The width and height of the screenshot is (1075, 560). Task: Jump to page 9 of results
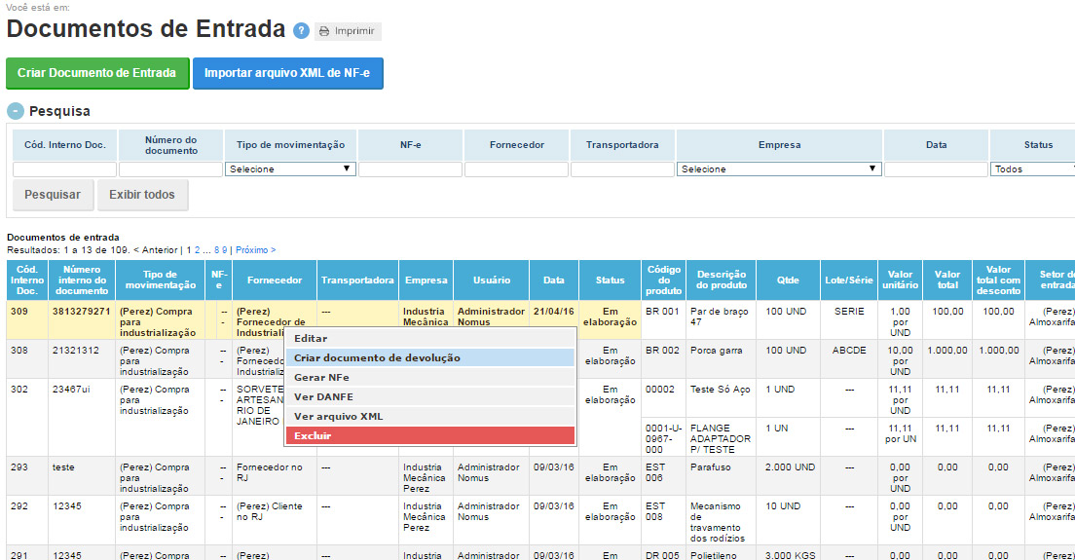click(225, 250)
